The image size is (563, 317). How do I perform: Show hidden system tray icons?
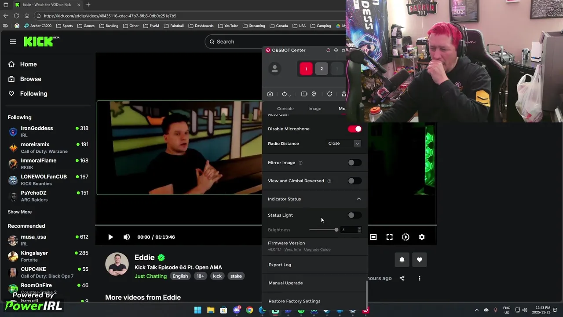pyautogui.click(x=476, y=310)
